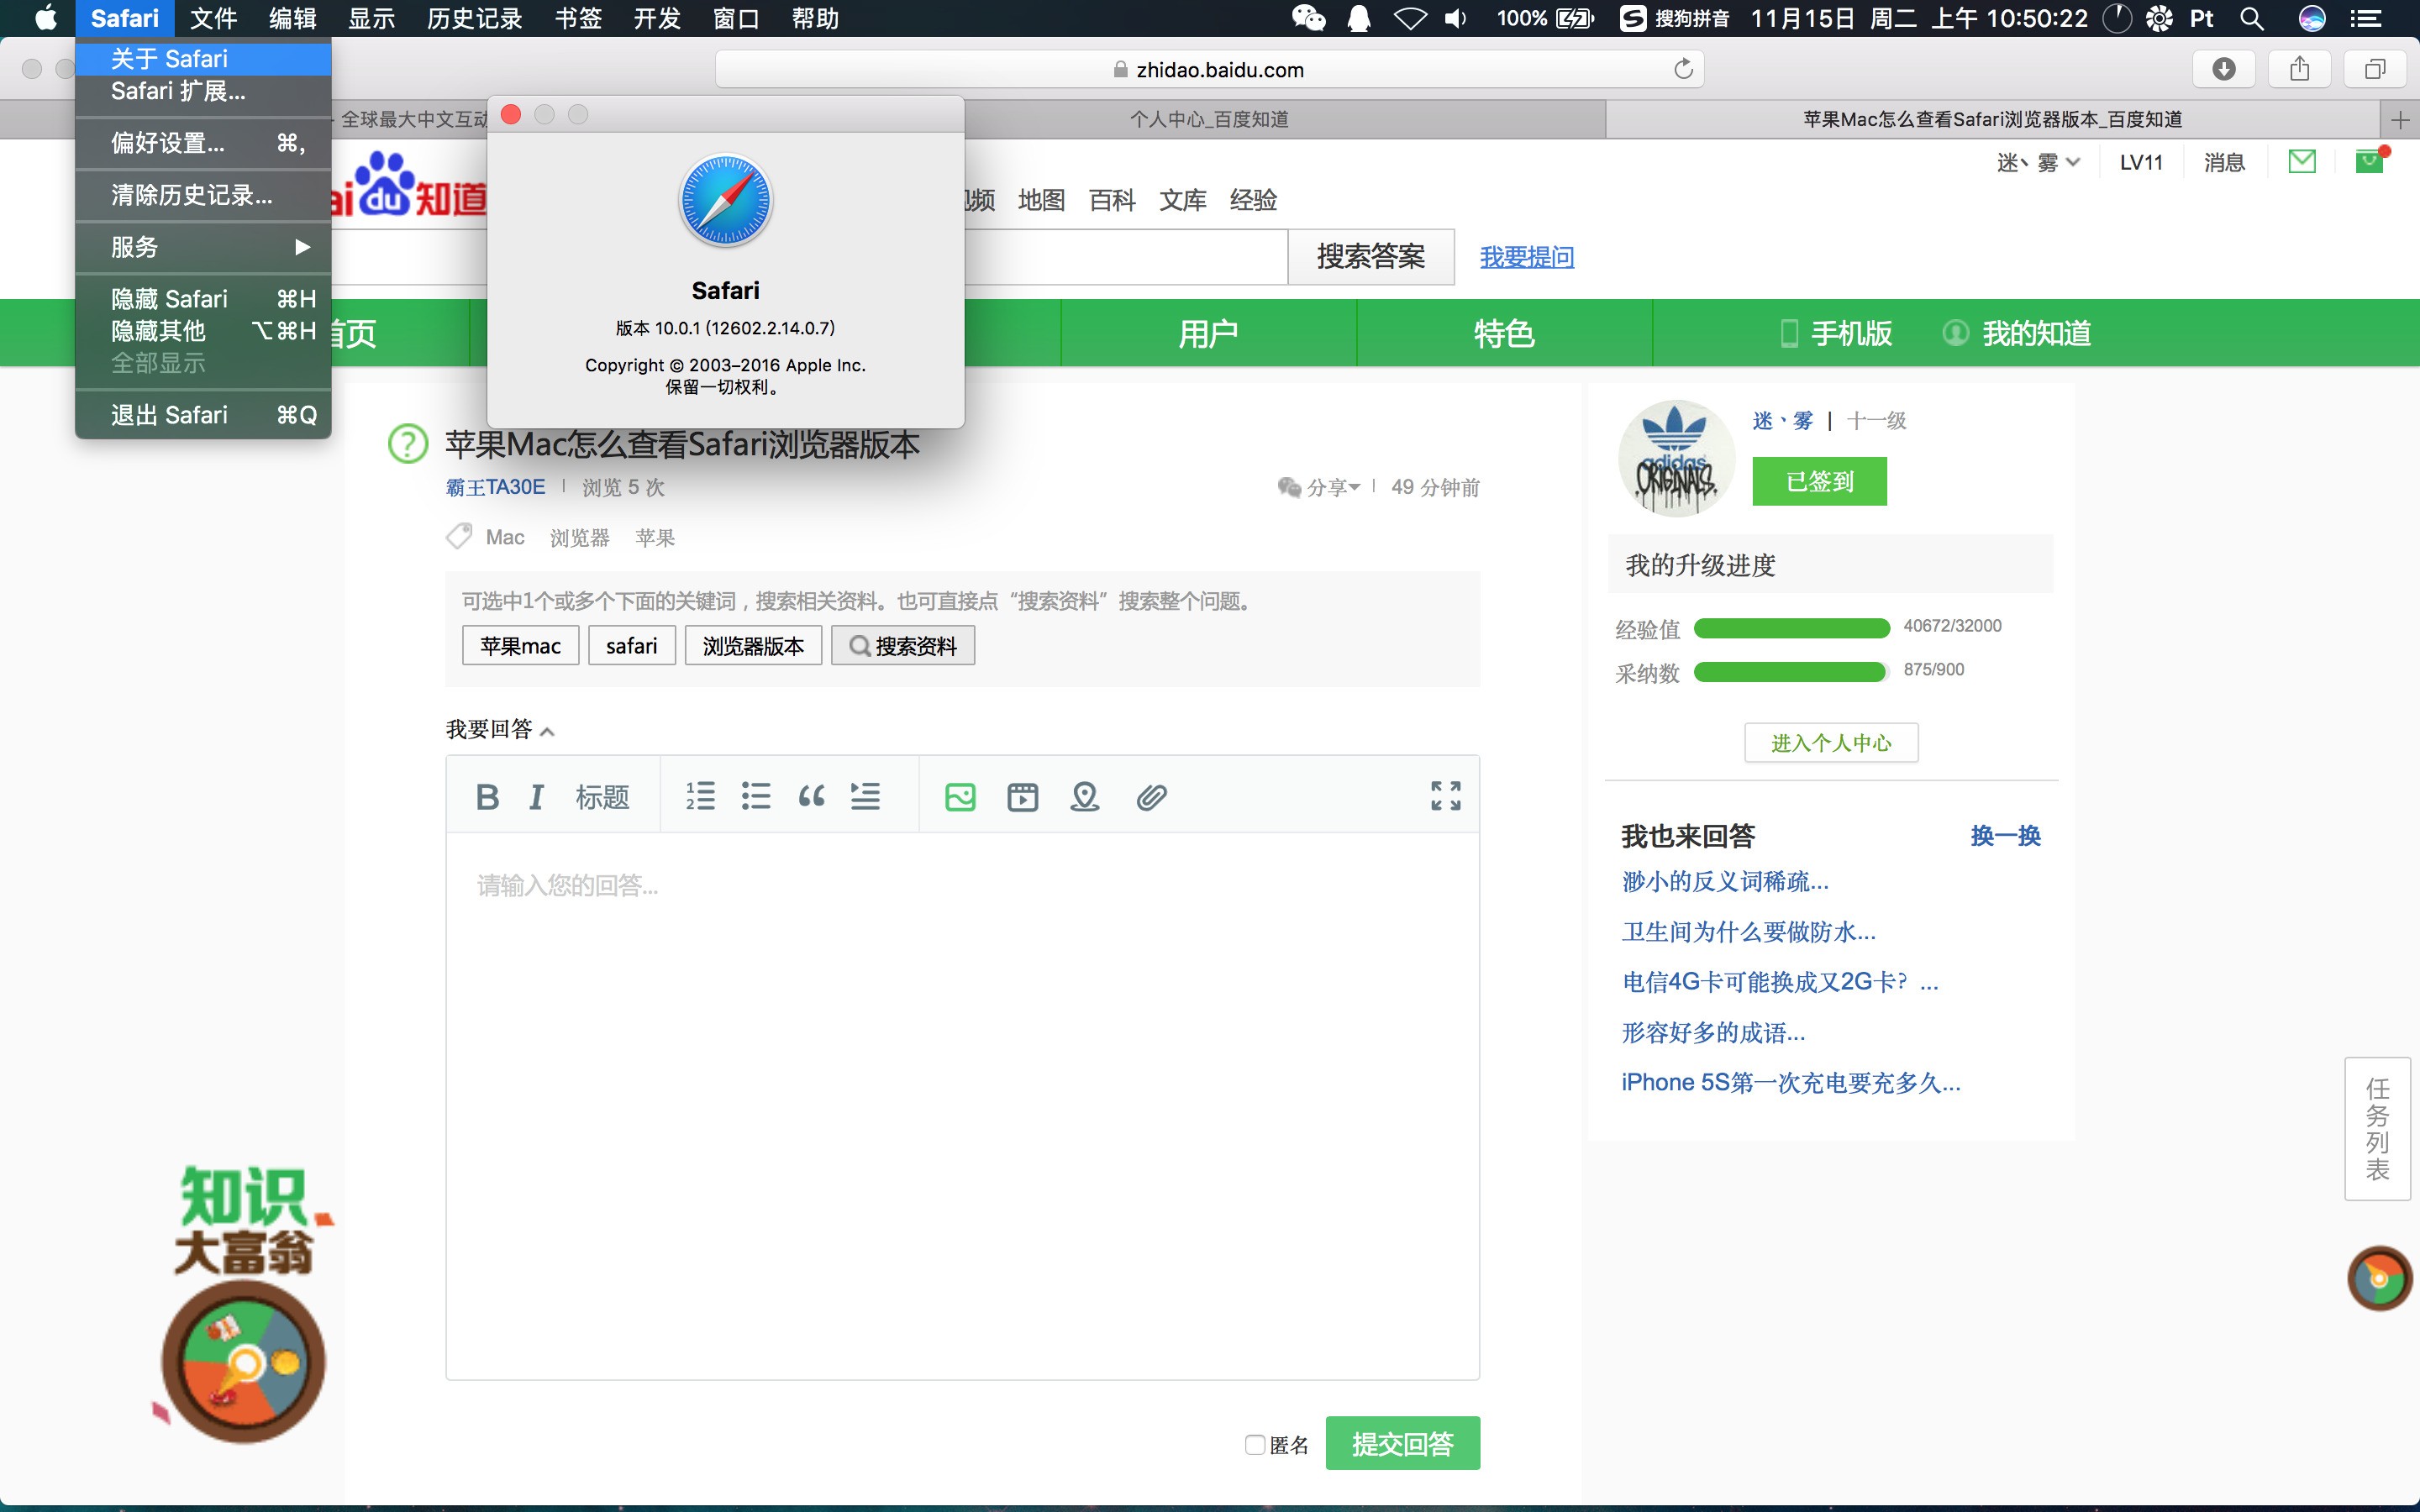Image resolution: width=2420 pixels, height=1512 pixels.
Task: Insert a numbered list in the editor
Action: (x=700, y=795)
